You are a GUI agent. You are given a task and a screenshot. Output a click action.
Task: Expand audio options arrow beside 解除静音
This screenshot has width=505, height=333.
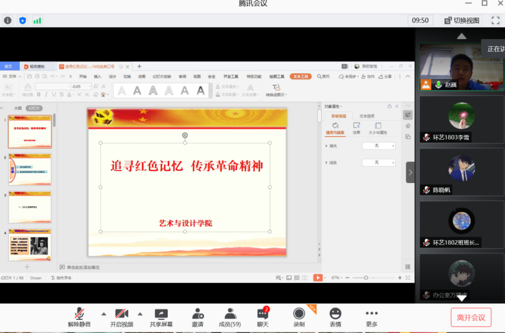[103, 314]
